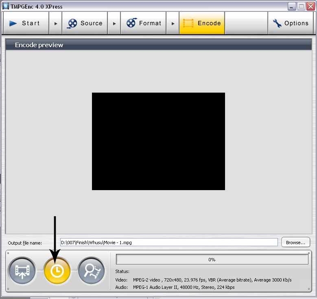Go to the Format stage tab

pos(143,23)
